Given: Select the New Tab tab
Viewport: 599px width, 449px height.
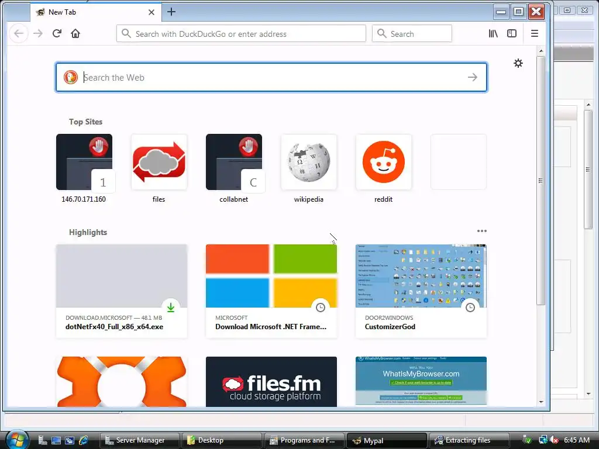Looking at the screenshot, I should coord(95,12).
